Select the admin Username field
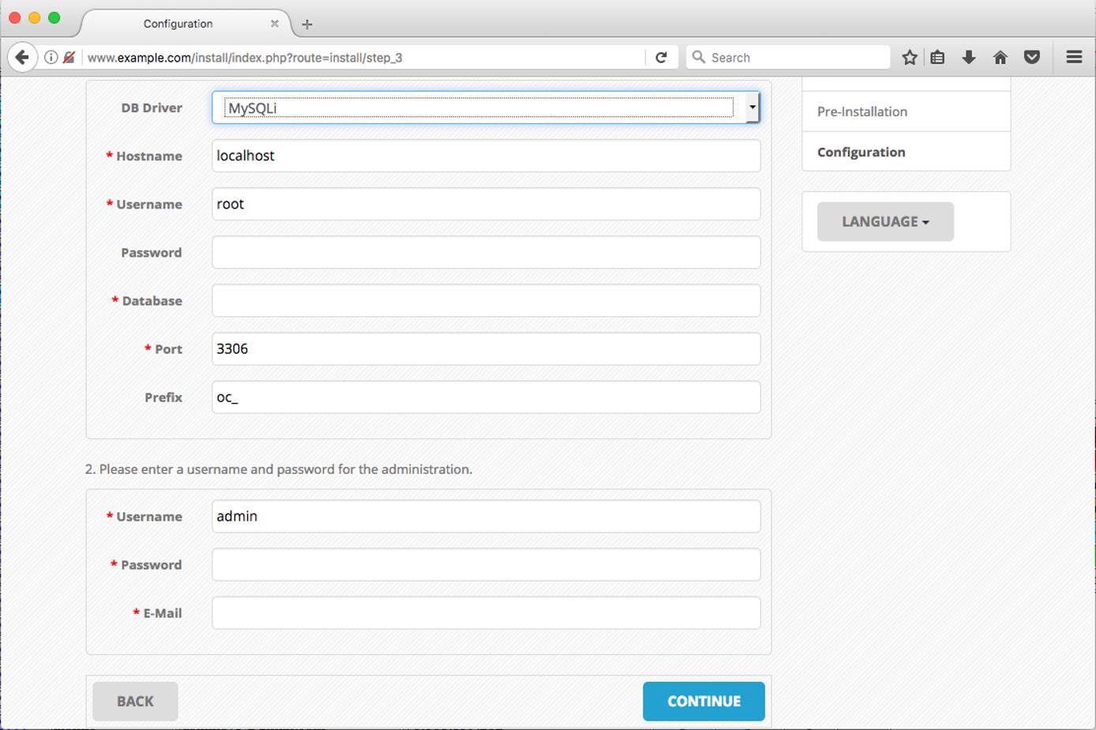Screen dimensions: 1096x730 [486, 516]
